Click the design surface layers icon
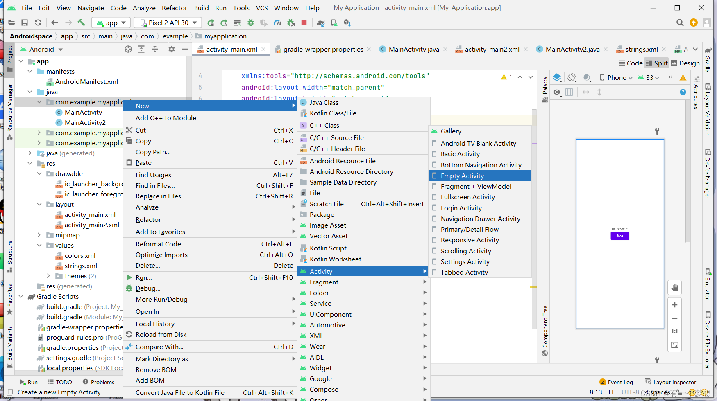 pos(557,77)
